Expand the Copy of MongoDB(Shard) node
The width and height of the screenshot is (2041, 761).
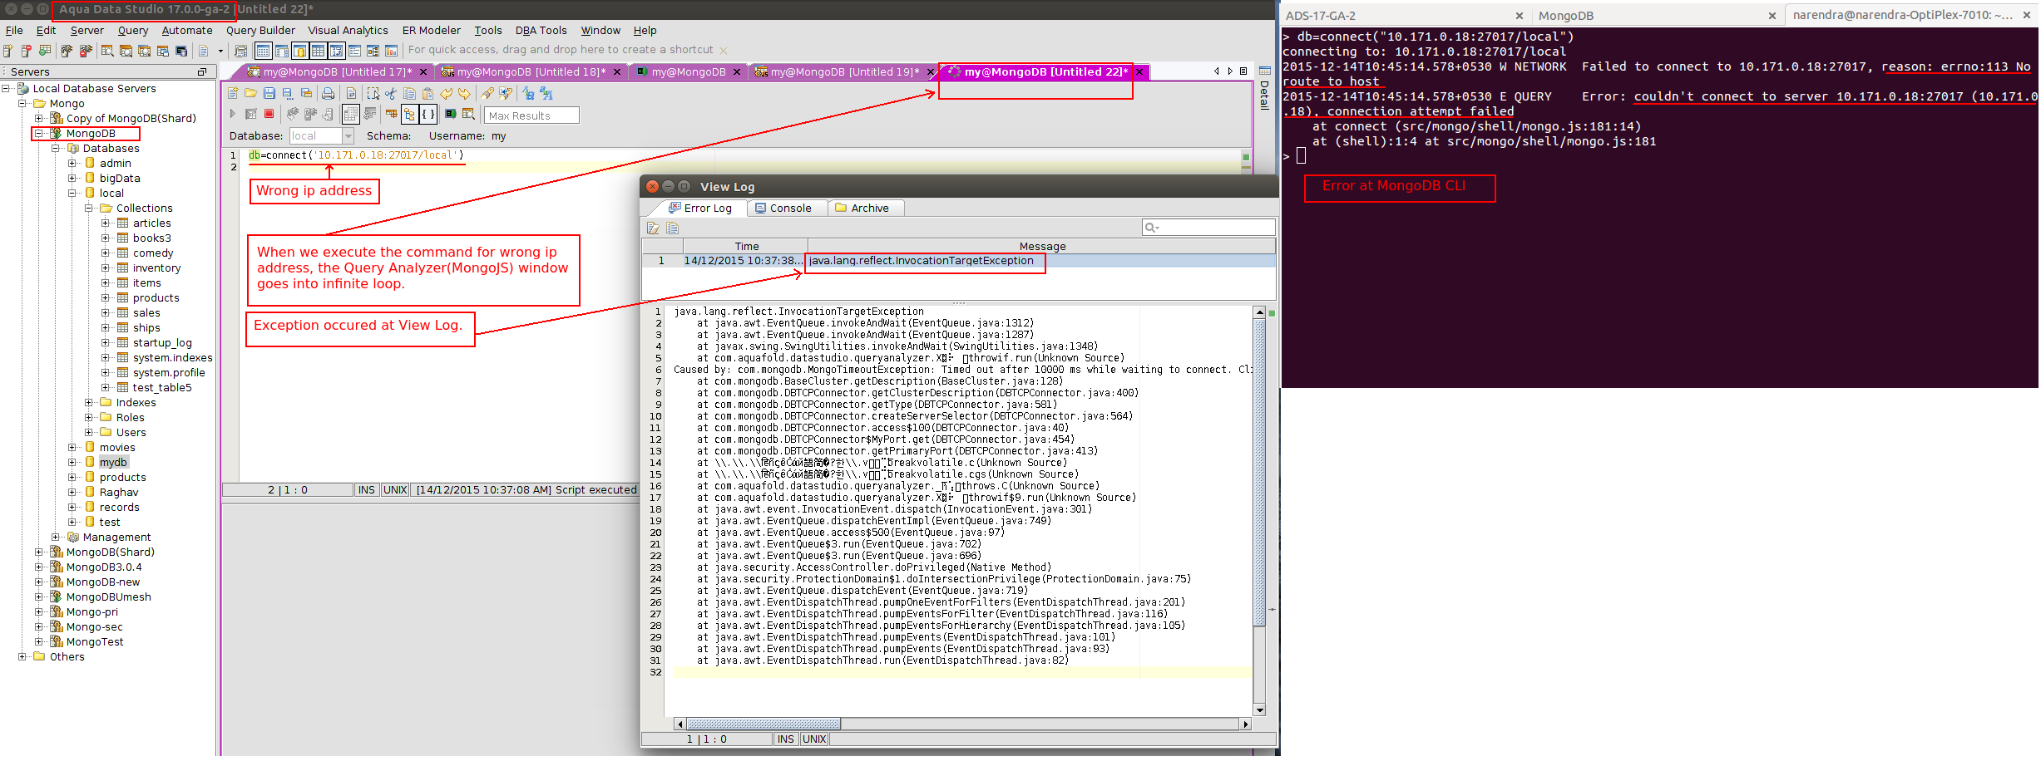coord(38,119)
